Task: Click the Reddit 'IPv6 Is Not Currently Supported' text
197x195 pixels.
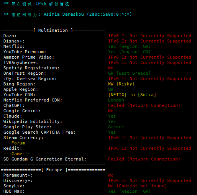Action: click(149, 148)
